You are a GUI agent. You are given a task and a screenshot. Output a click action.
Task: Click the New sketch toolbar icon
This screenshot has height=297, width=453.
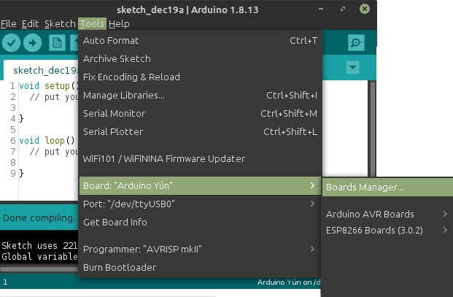coord(56,43)
